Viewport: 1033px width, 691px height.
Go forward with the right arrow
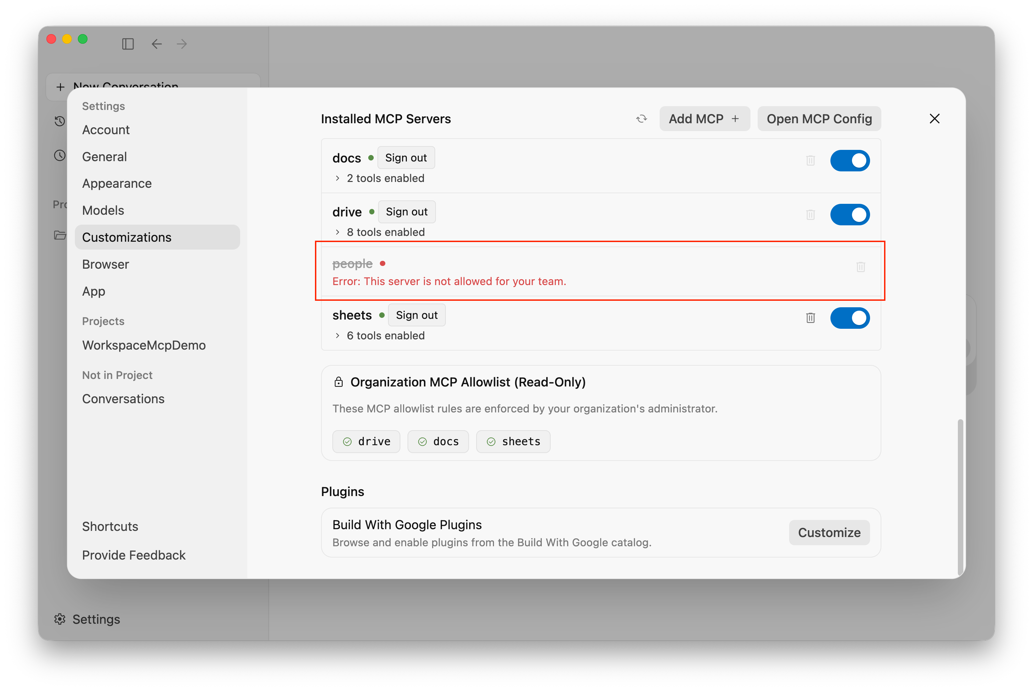click(x=182, y=44)
